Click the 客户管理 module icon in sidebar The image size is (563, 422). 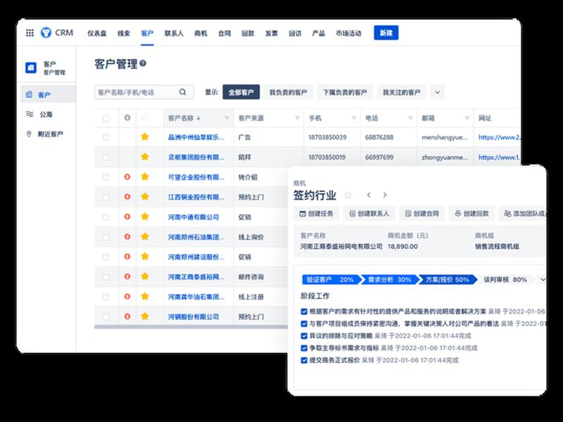click(x=31, y=68)
